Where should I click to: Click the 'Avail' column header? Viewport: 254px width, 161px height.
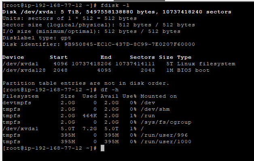(109, 97)
